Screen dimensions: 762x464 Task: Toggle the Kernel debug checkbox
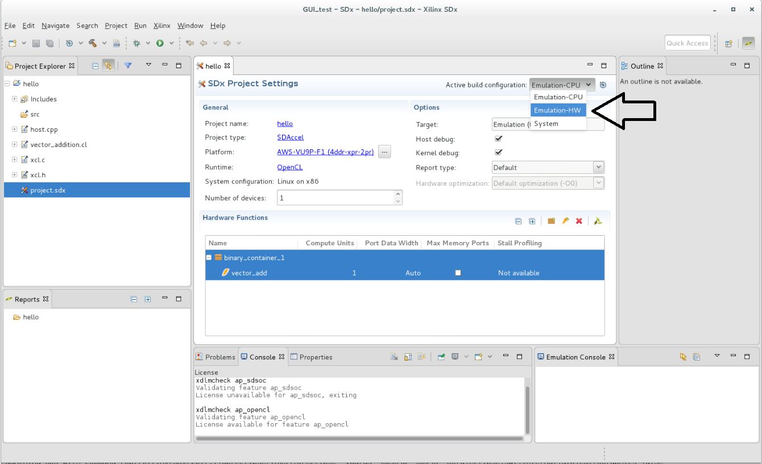pyautogui.click(x=499, y=152)
